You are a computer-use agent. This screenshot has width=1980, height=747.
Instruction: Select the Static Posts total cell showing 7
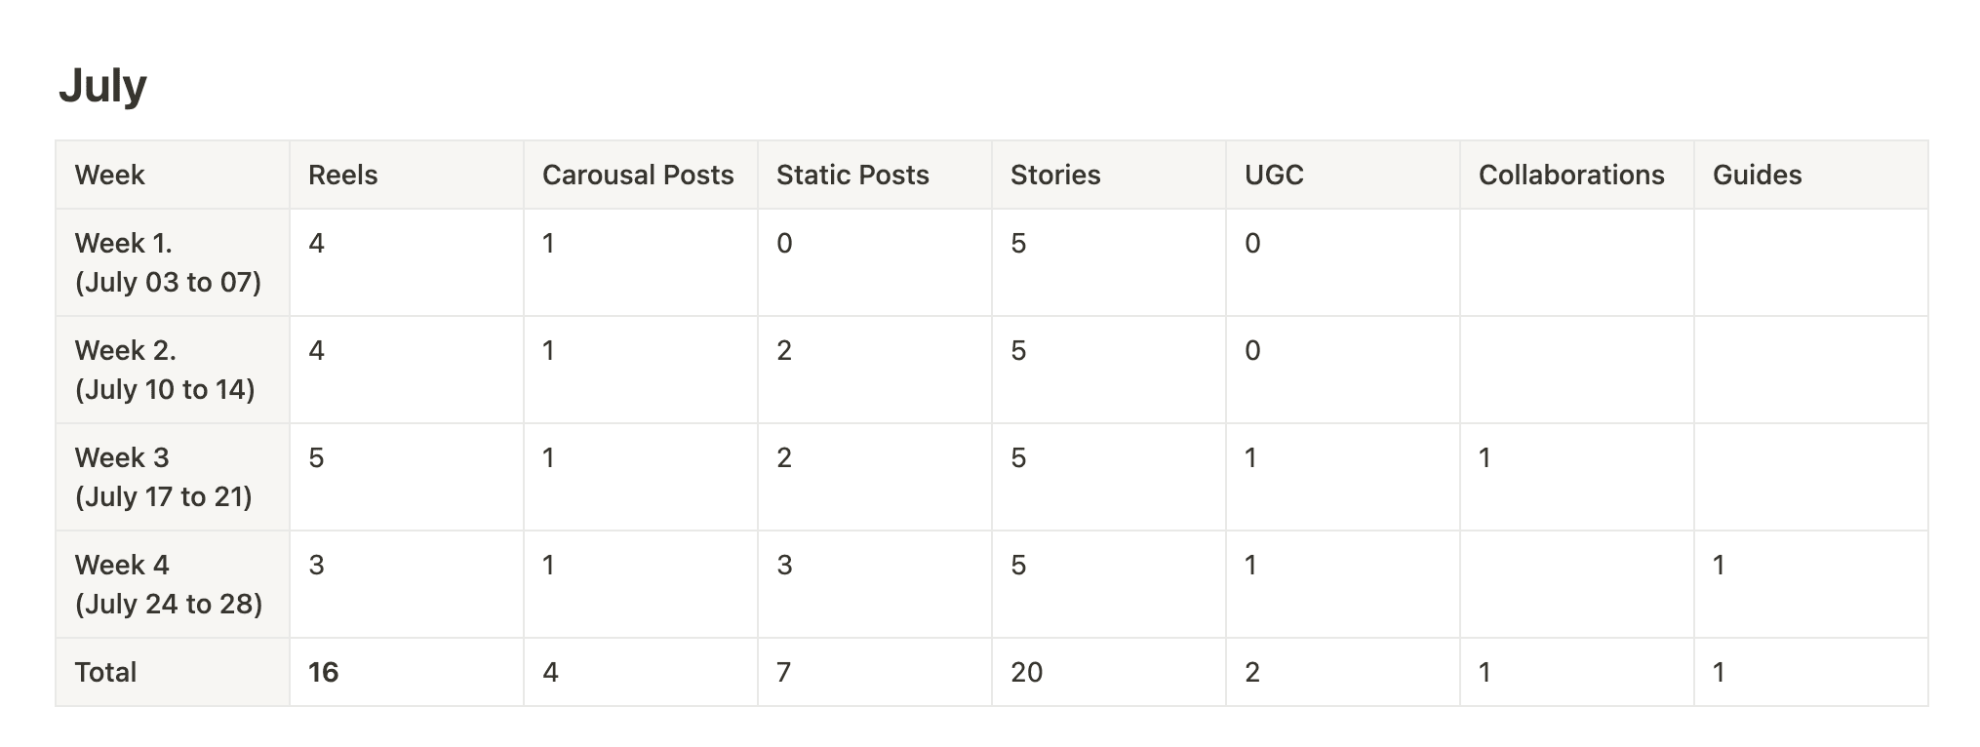[x=875, y=672]
